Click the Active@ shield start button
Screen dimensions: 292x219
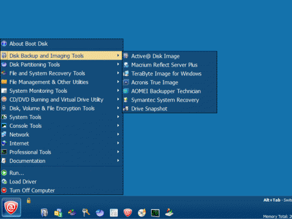click(x=11, y=207)
